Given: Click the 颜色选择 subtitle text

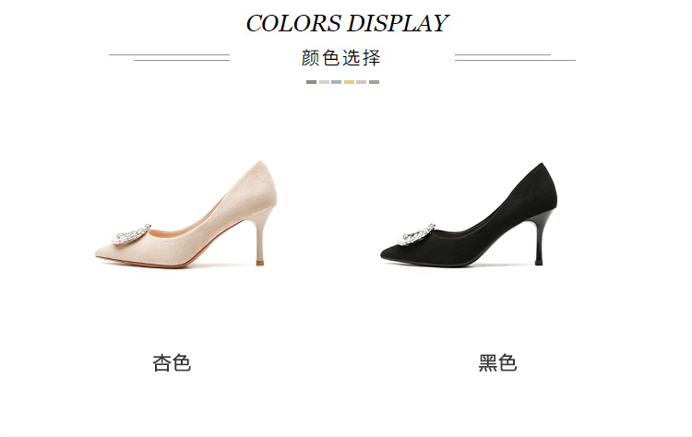Looking at the screenshot, I should pos(340,58).
